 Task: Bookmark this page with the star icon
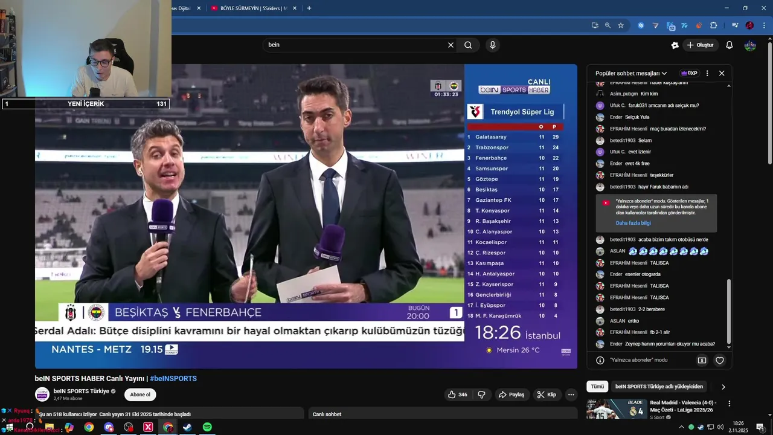point(621,25)
